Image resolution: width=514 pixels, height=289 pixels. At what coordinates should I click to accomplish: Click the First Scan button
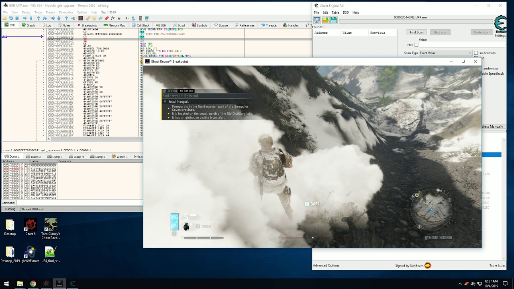(417, 32)
